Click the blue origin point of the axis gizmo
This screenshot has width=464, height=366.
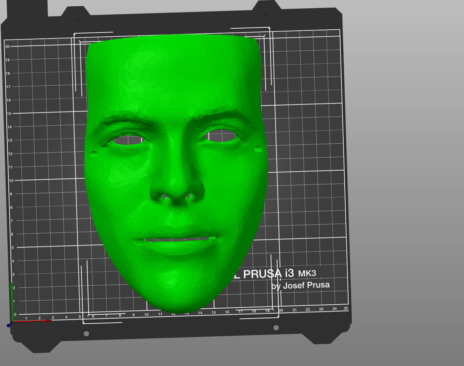tap(9, 325)
